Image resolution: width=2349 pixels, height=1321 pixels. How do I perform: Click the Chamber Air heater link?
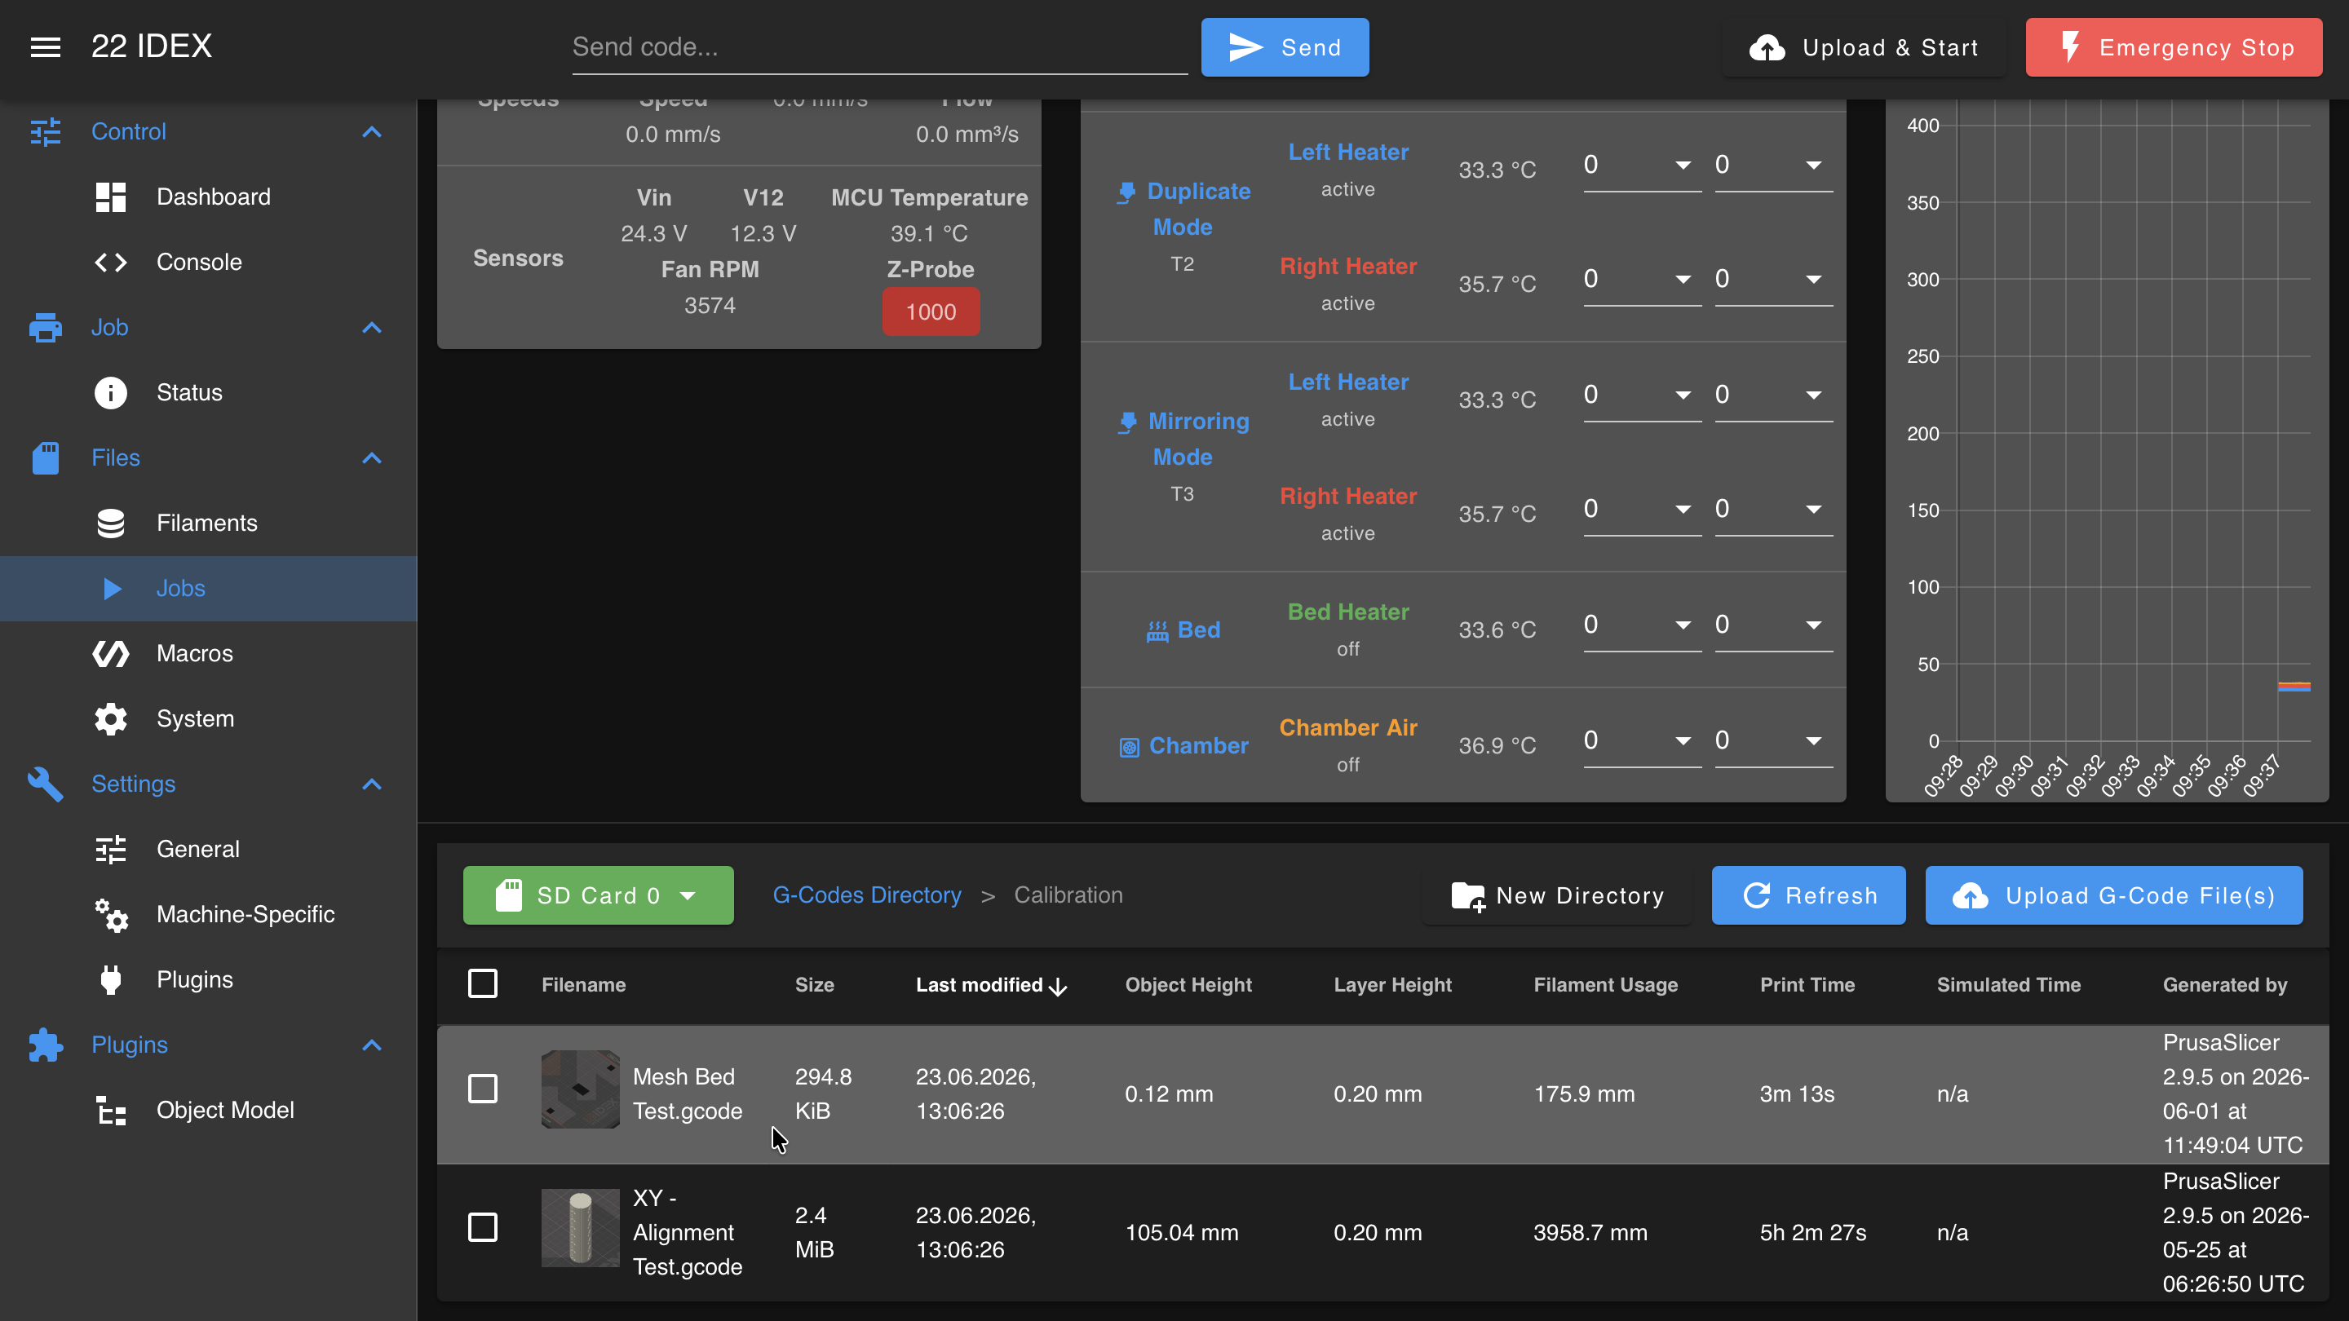point(1347,728)
